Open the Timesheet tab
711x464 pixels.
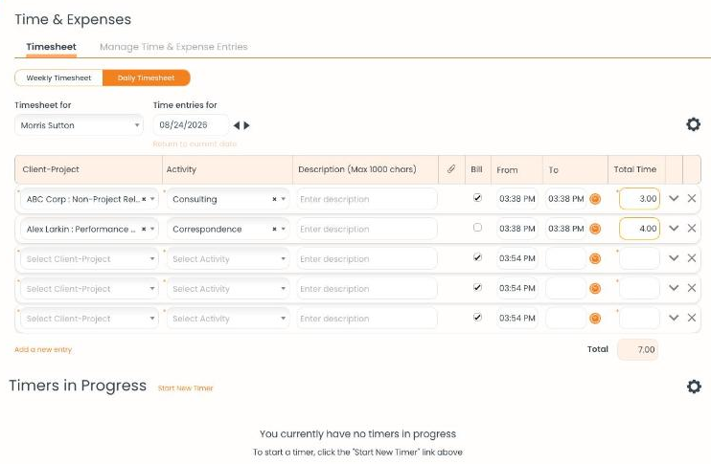(x=51, y=47)
